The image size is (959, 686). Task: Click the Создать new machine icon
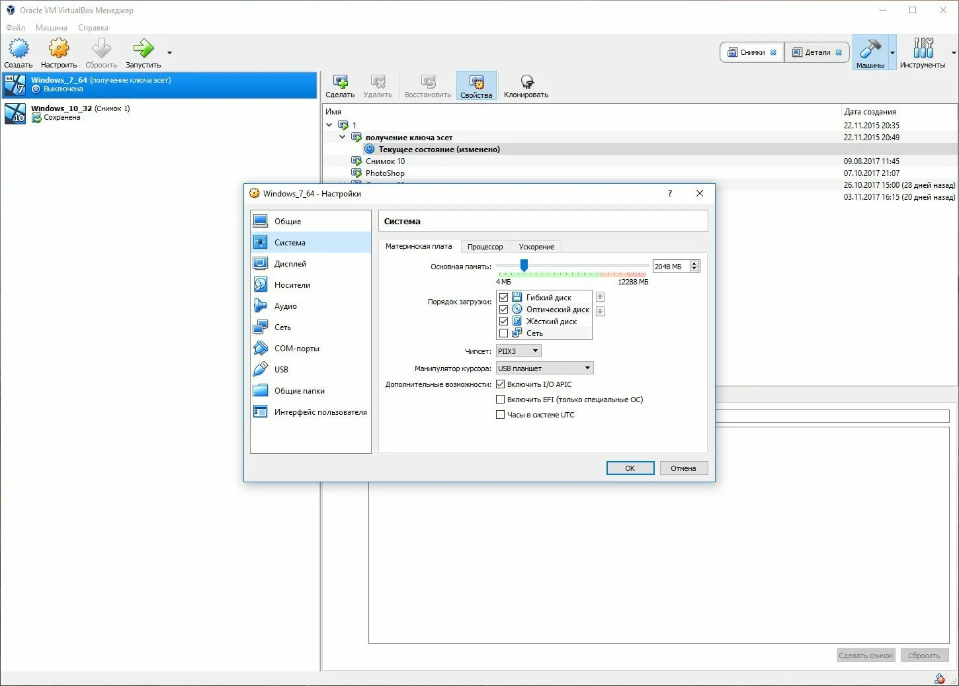click(x=19, y=49)
